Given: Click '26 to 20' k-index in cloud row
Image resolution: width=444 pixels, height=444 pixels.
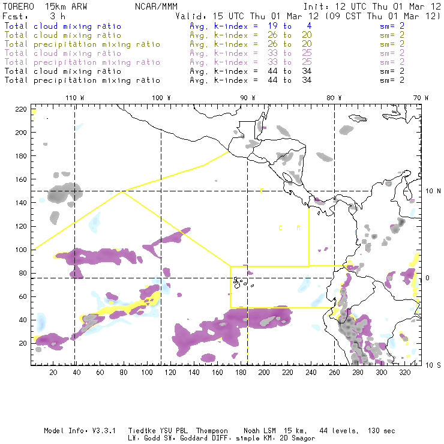Looking at the screenshot, I should pos(290,35).
